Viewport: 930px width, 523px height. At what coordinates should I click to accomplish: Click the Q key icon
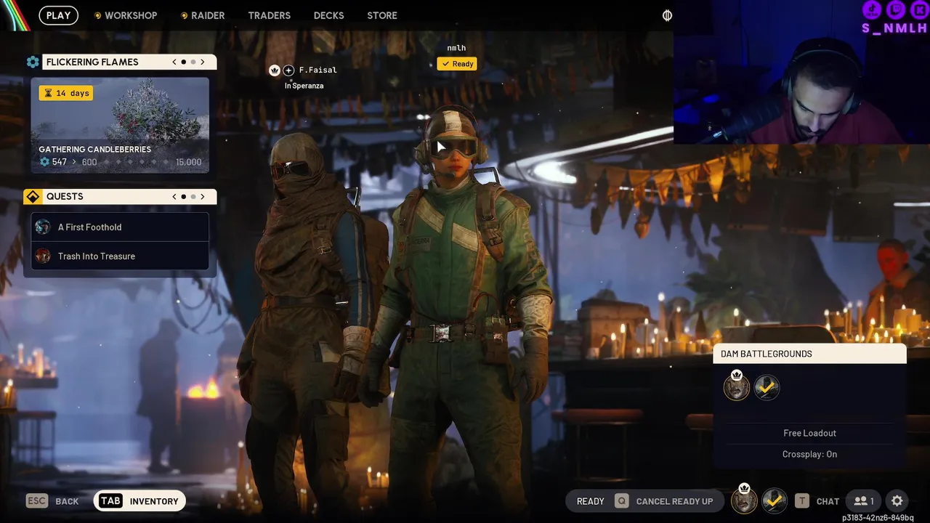[x=621, y=501]
